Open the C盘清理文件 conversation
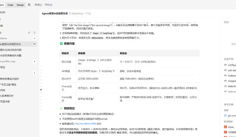The image size is (236, 137). click(7, 96)
